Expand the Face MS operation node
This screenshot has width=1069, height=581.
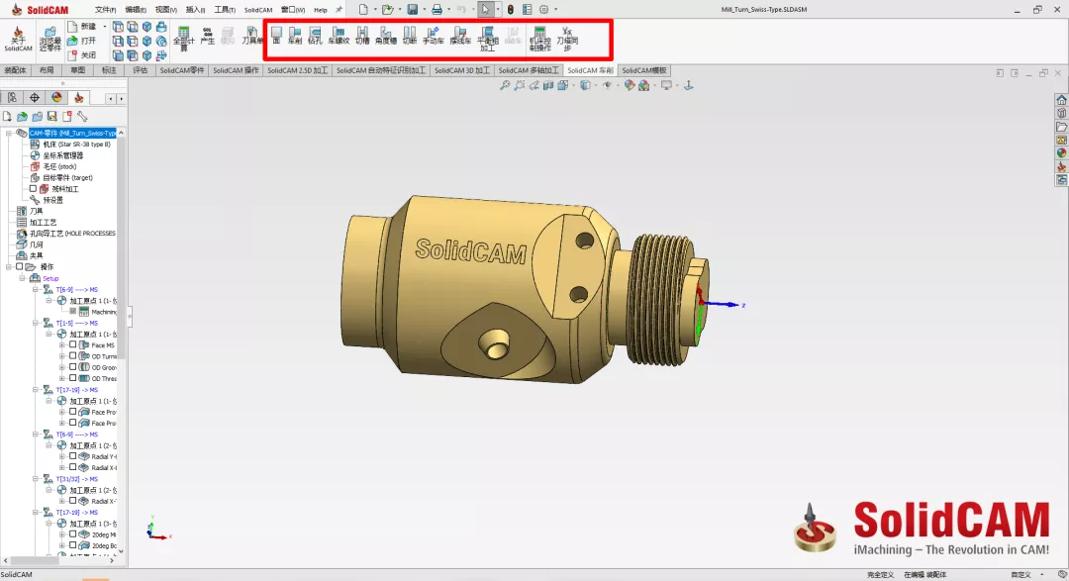pos(62,345)
